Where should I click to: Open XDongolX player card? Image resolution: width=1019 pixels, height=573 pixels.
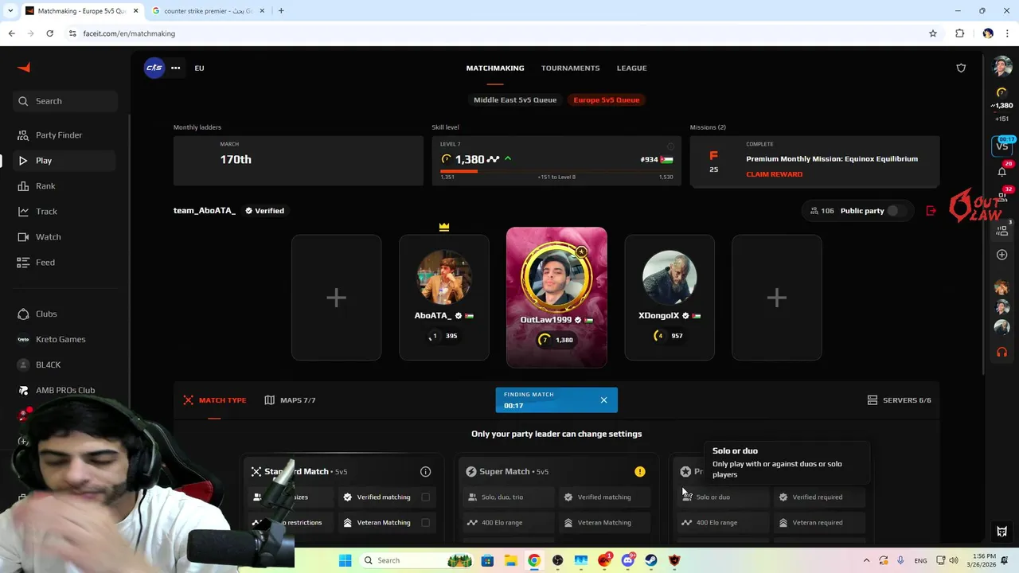670,298
